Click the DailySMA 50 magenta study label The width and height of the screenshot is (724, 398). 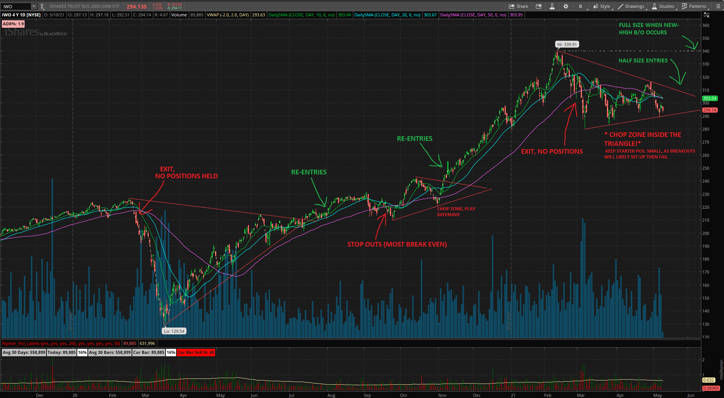click(473, 15)
